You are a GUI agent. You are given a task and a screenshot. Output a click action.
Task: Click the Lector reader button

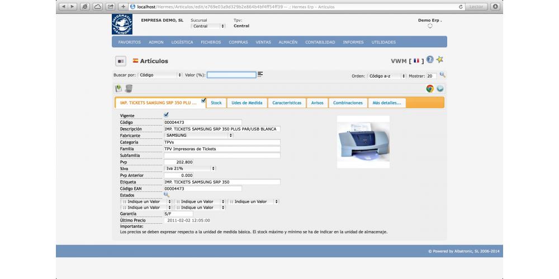coord(476,6)
